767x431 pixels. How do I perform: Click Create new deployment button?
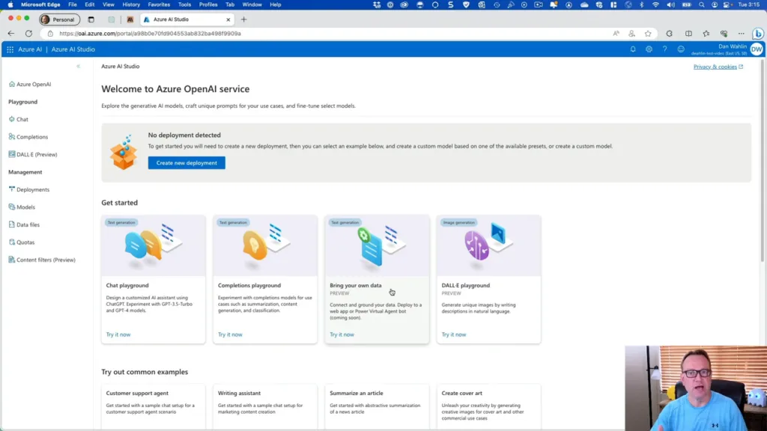click(187, 163)
